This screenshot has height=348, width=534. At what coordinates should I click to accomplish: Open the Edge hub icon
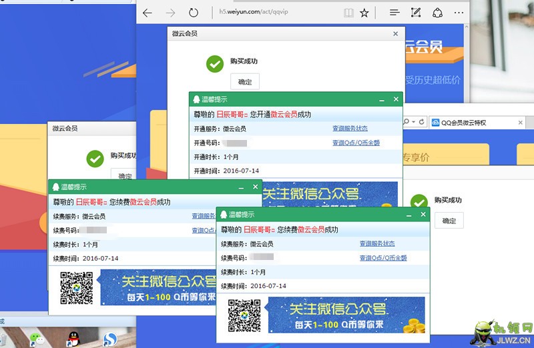394,13
